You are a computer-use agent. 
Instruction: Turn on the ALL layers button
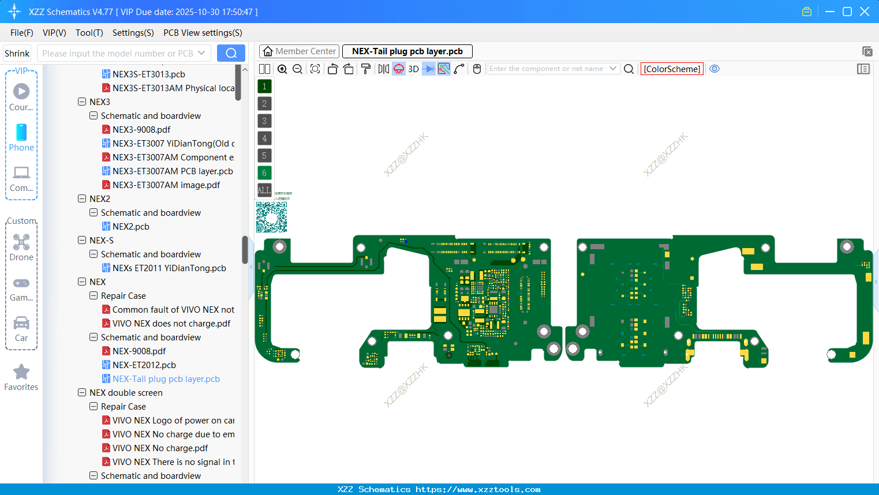pos(264,190)
